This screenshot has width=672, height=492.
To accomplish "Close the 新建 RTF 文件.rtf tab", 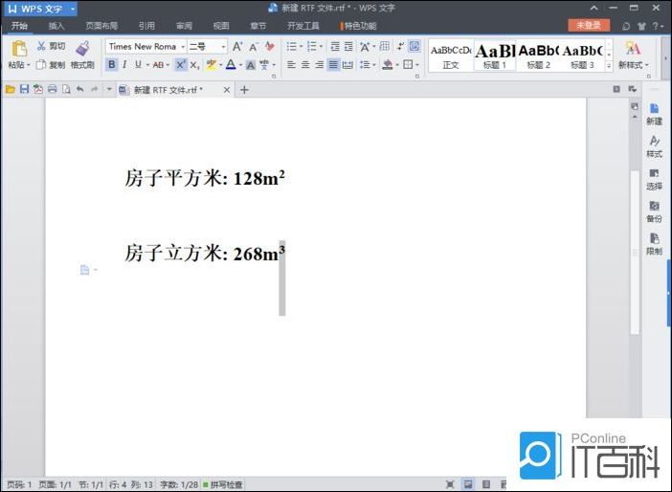I will coord(227,90).
